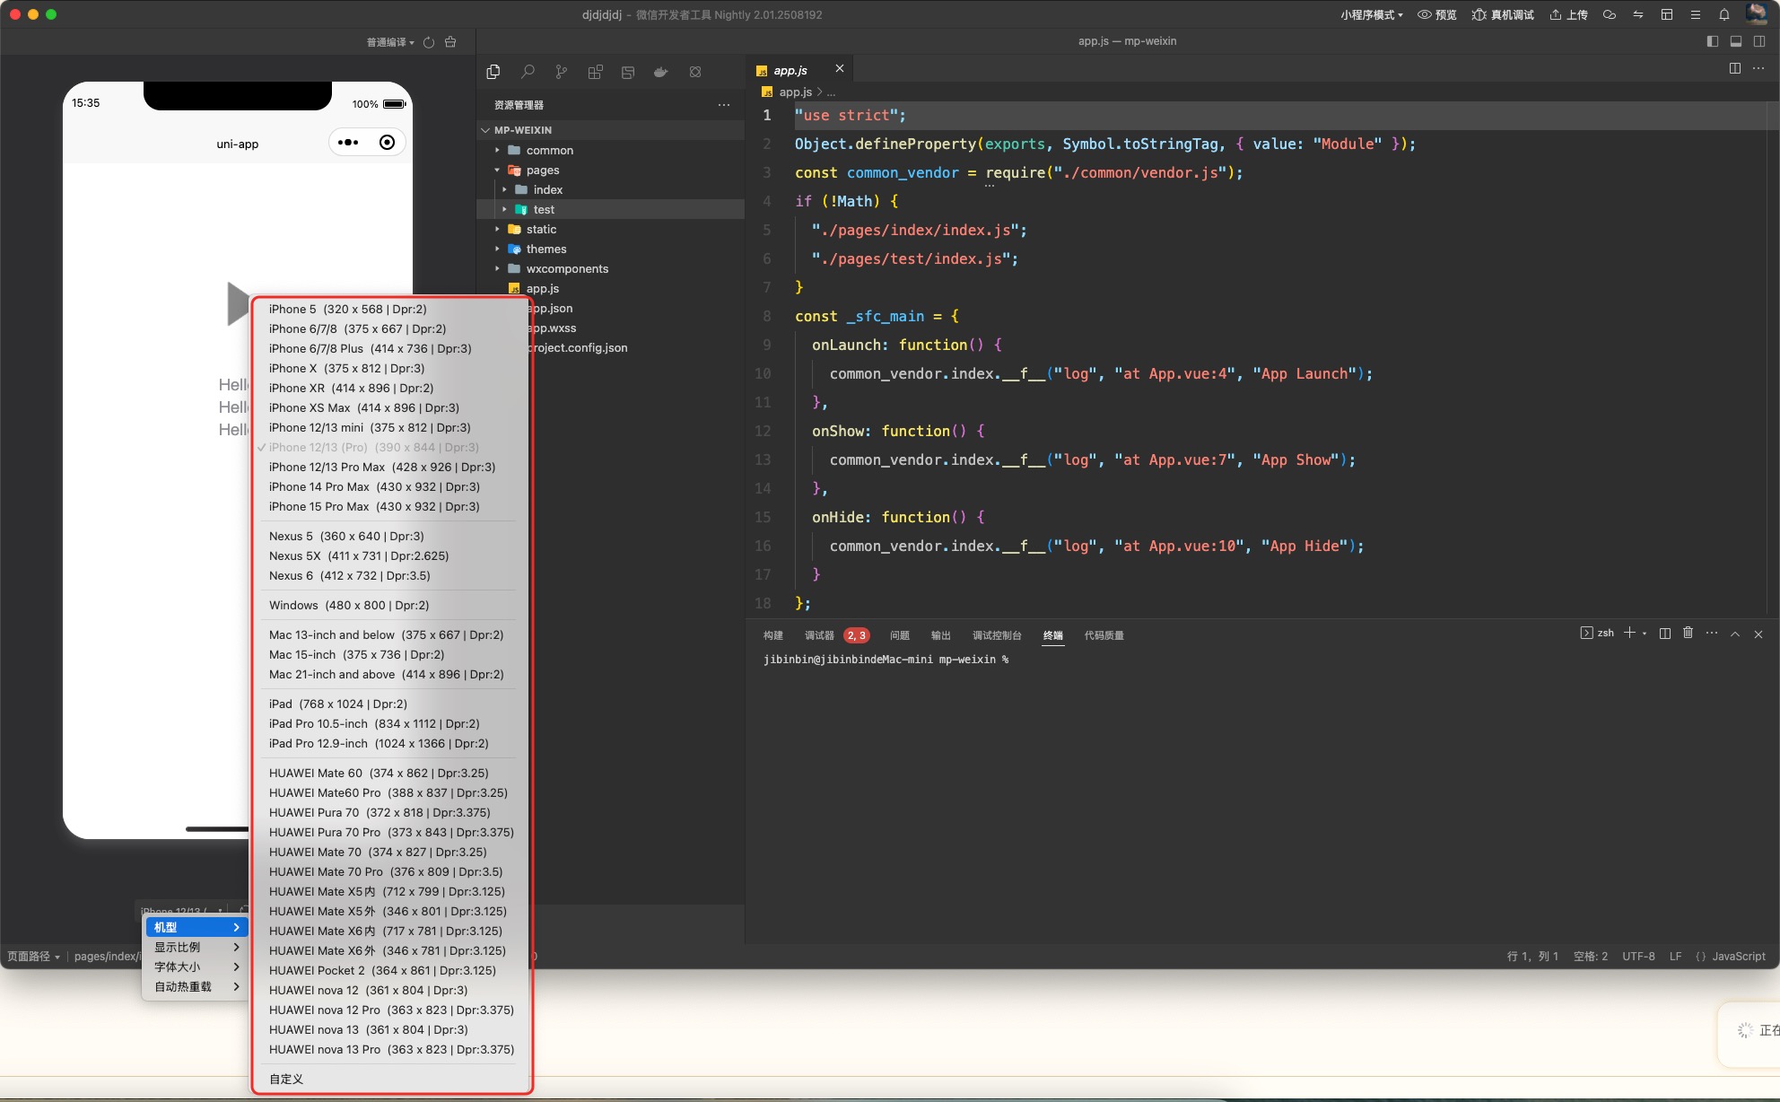Click the notification bell icon
The image size is (1780, 1102).
[1723, 14]
